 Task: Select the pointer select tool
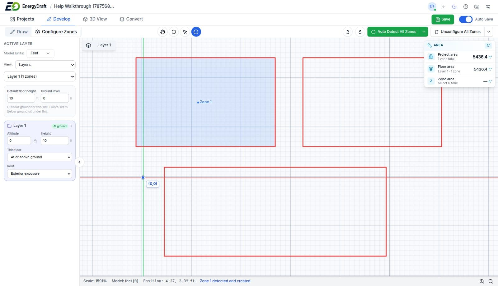click(x=185, y=32)
